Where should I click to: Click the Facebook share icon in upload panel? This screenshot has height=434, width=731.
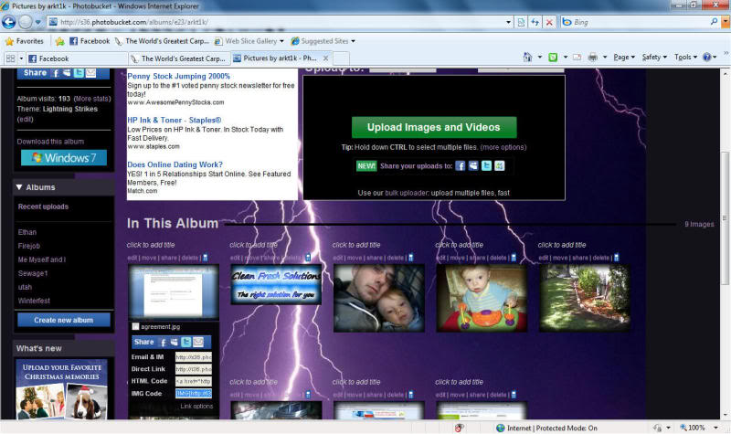coord(461,165)
